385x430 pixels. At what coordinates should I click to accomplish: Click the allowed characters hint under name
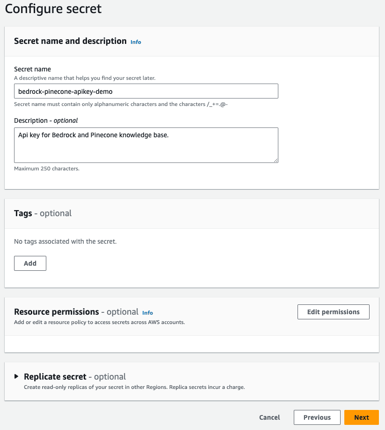pyautogui.click(x=121, y=104)
